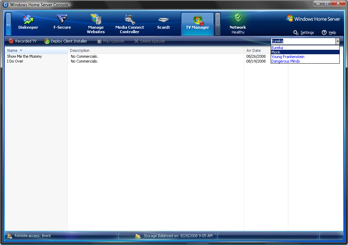Click the Network Healthy shield icon

coord(238,17)
